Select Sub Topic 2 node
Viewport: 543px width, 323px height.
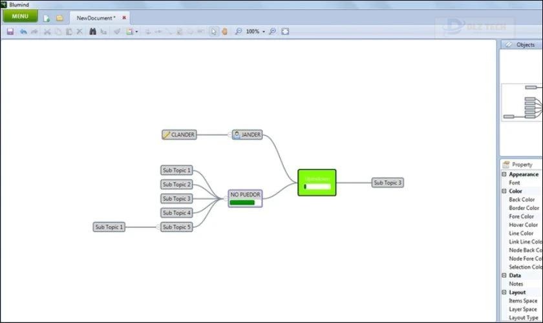click(x=176, y=185)
